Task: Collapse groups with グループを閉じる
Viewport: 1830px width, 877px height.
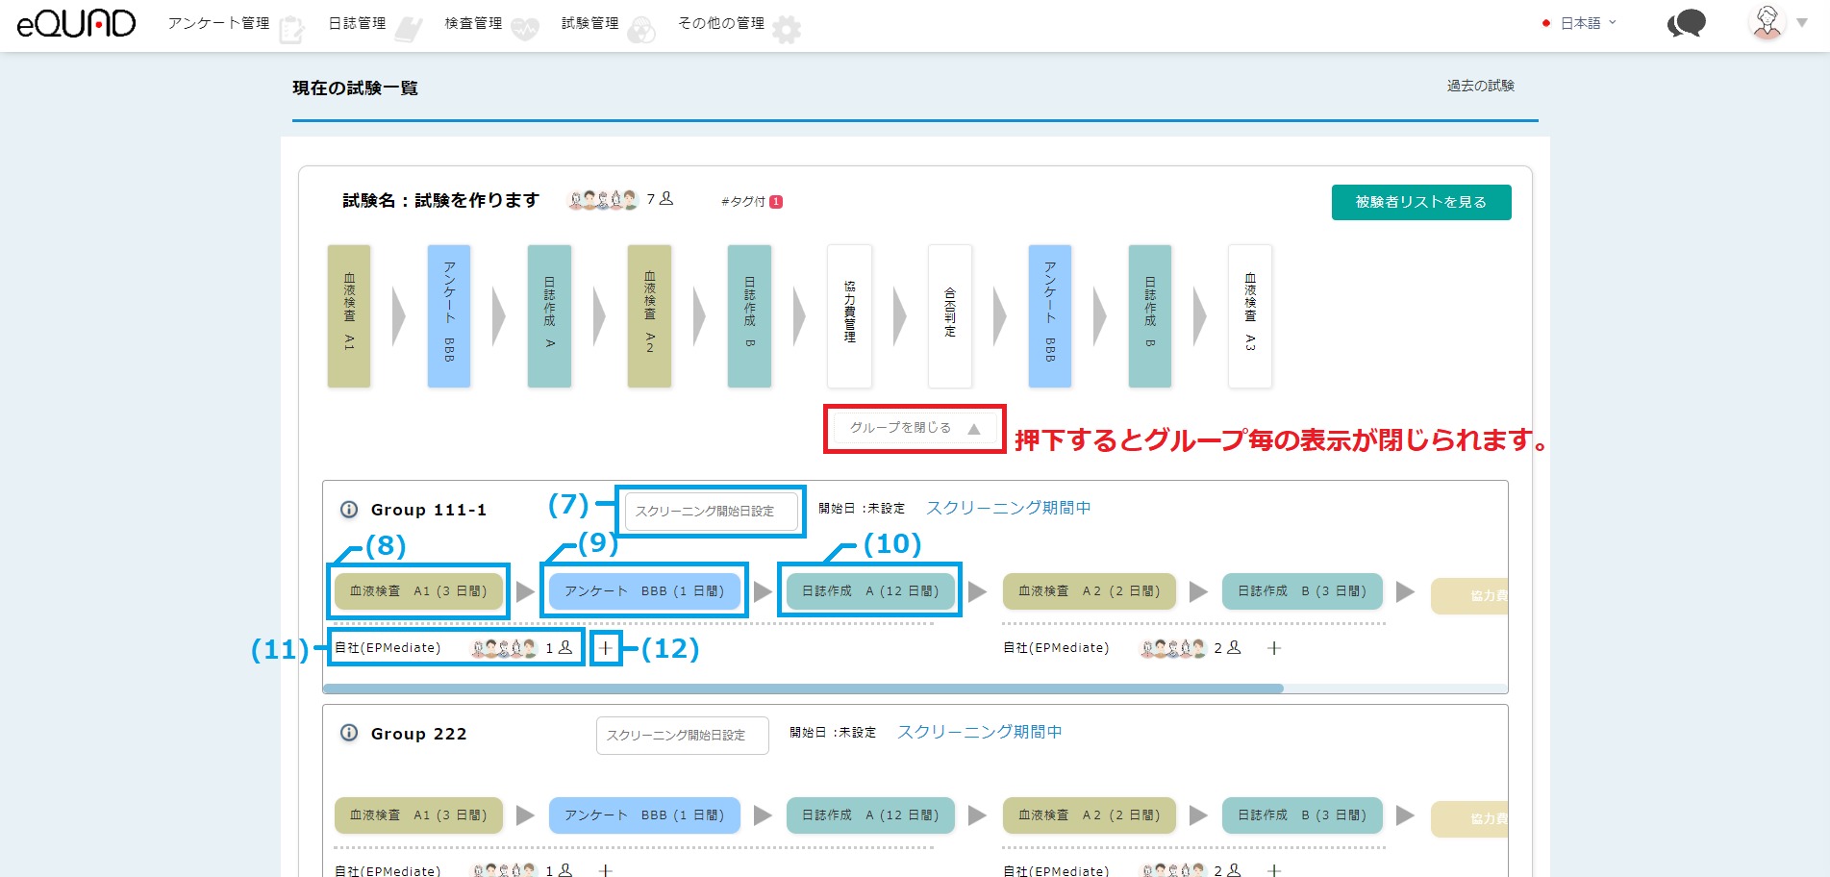Action: tap(914, 428)
